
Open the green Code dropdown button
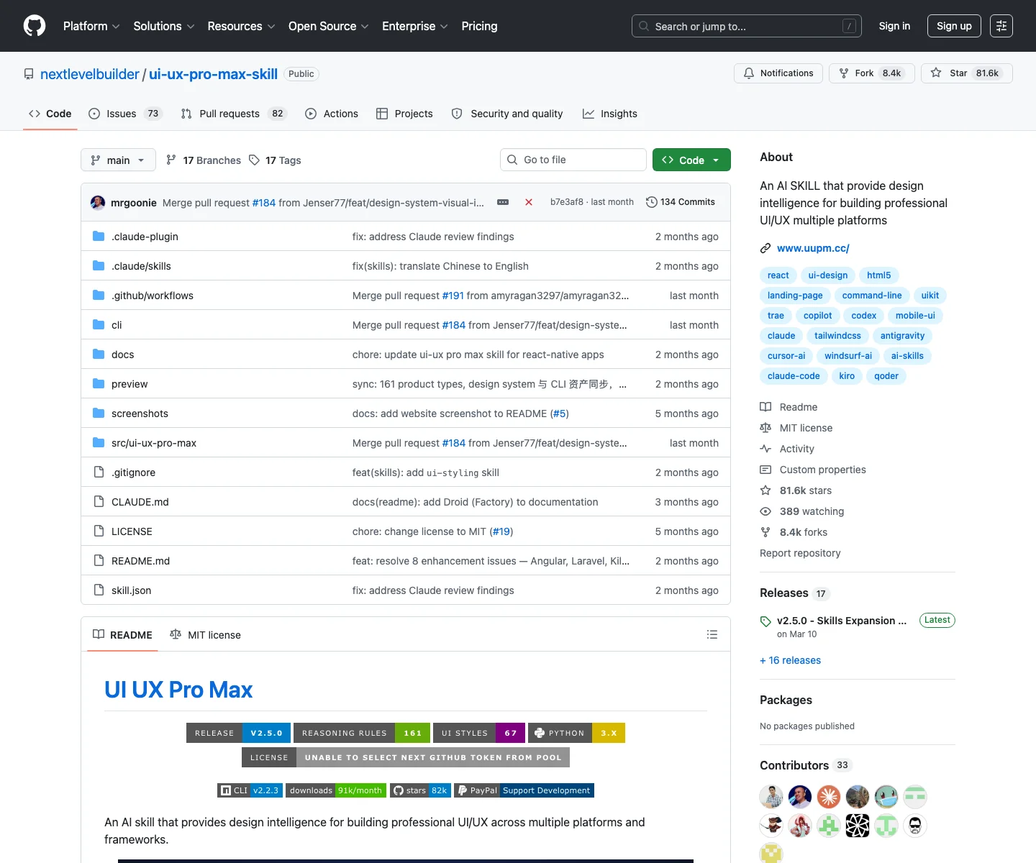coord(691,160)
